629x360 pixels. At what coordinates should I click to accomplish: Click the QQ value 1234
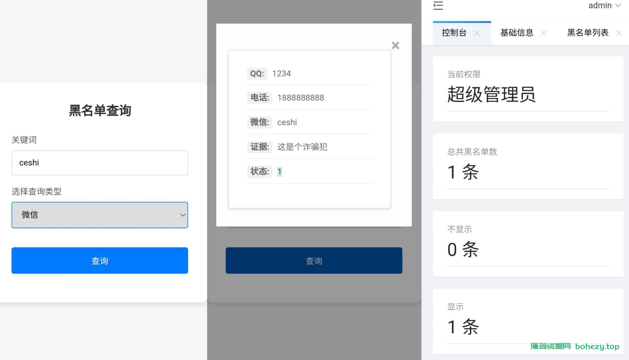pos(282,74)
